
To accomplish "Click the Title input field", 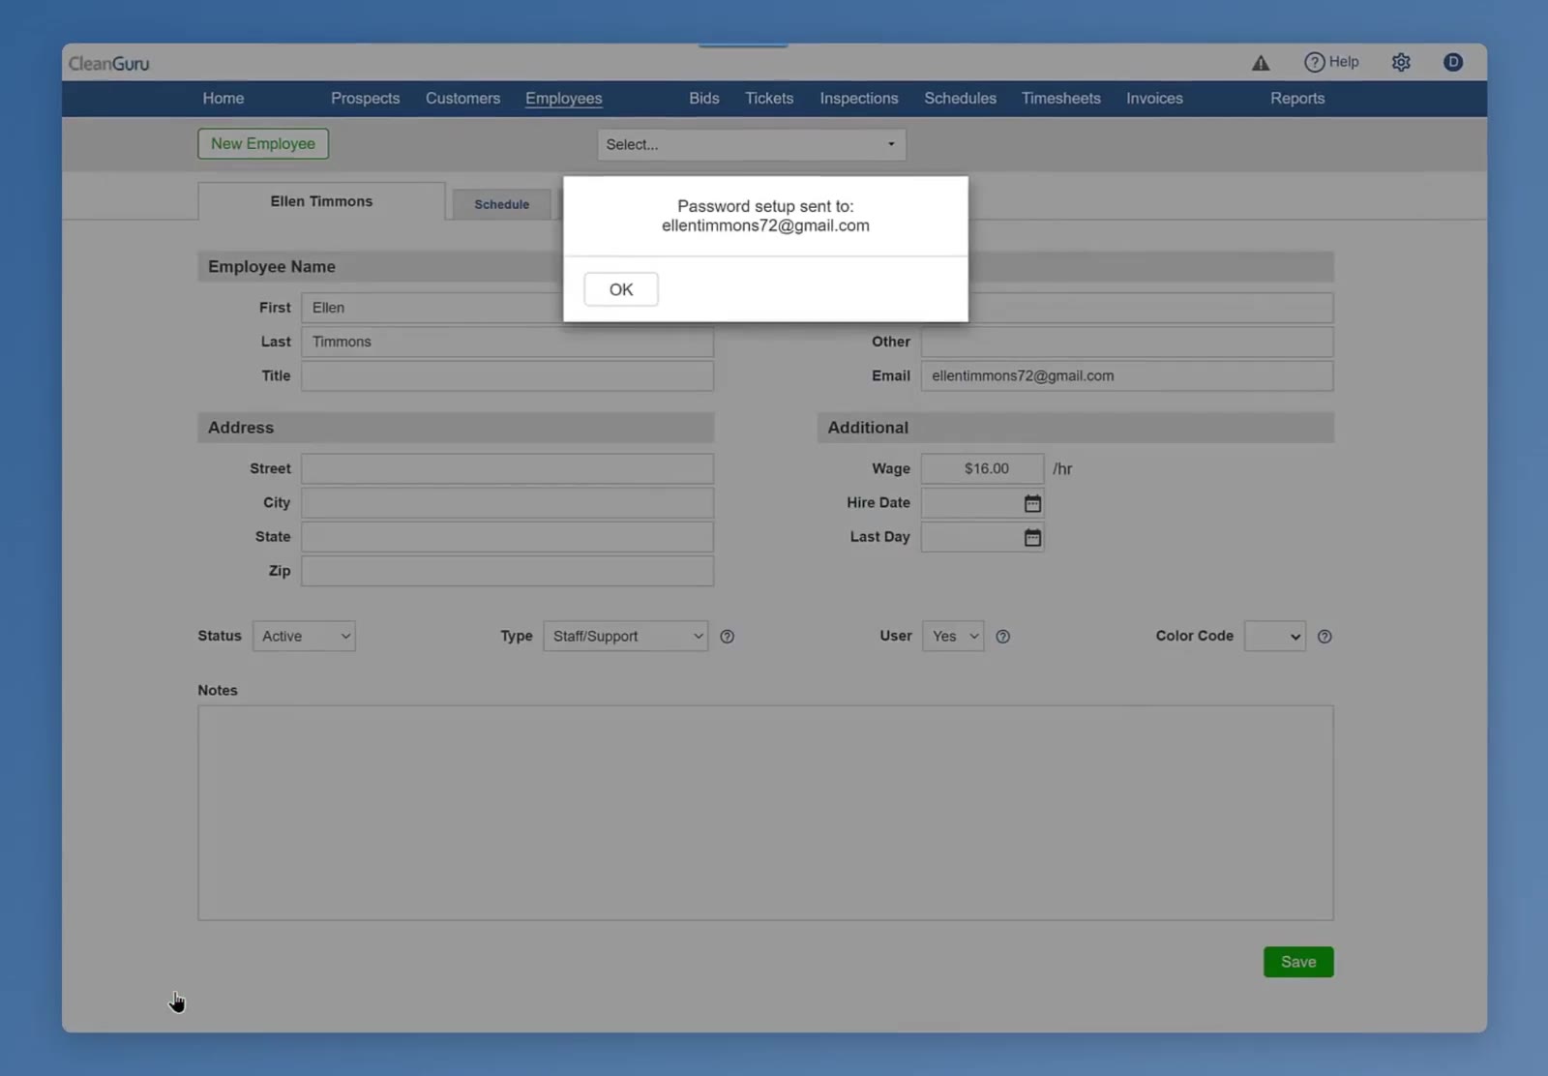I will (x=507, y=375).
